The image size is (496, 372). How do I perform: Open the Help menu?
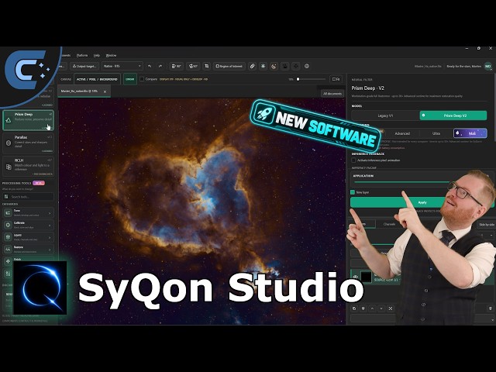coord(96,55)
